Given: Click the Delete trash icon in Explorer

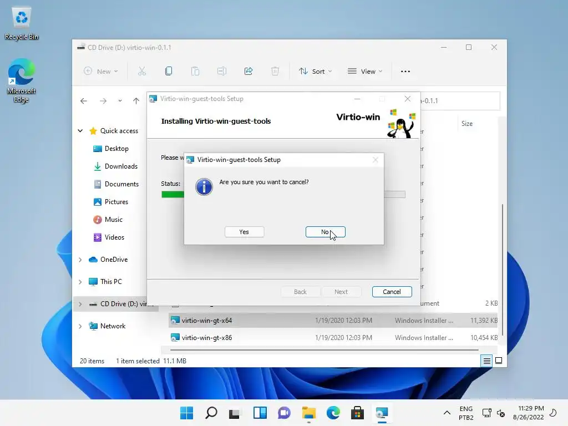Looking at the screenshot, I should (275, 72).
